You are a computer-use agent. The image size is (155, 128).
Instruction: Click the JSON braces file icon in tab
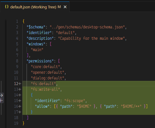click(x=7, y=7)
